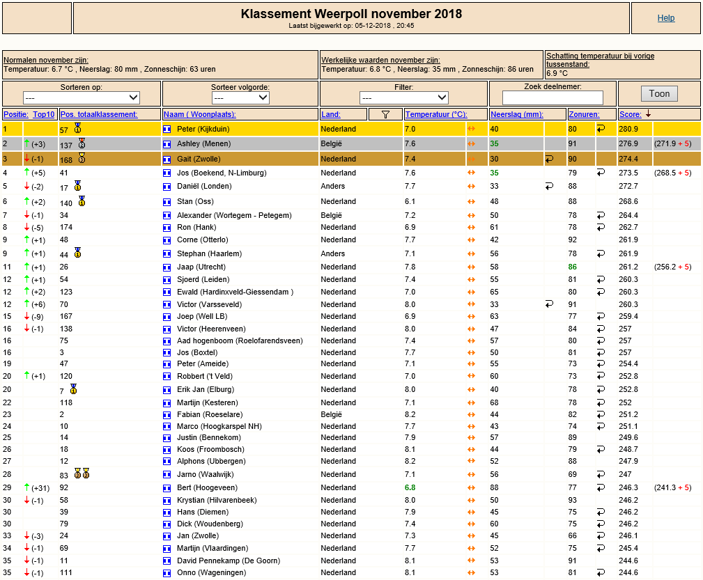Click the gold medal icon in Peter (Kijkduin) row
The height and width of the screenshot is (580, 703).
click(x=78, y=128)
